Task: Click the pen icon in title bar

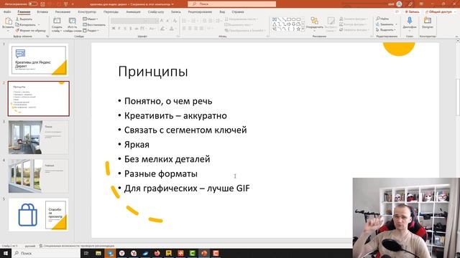Action: tap(410, 4)
